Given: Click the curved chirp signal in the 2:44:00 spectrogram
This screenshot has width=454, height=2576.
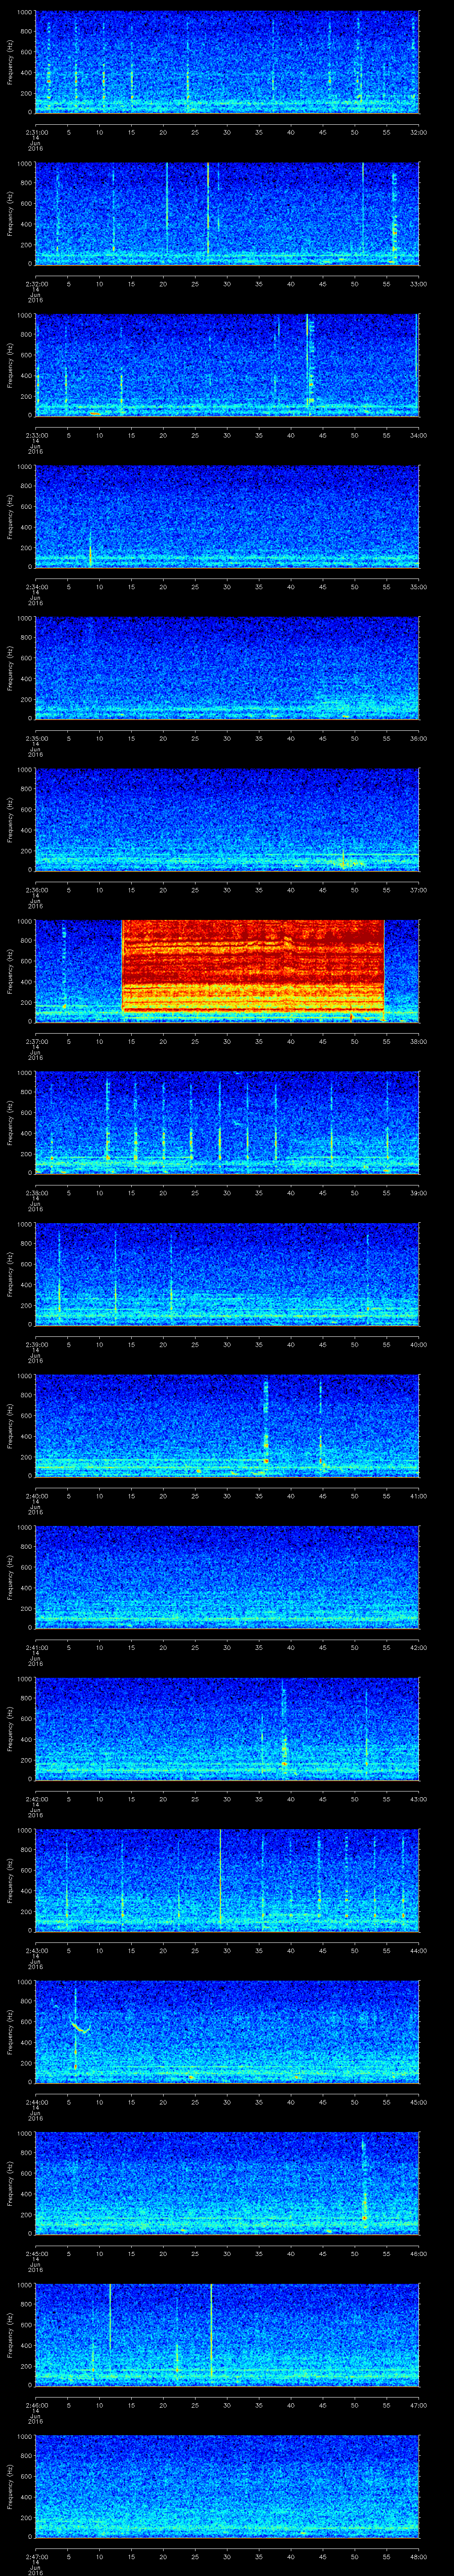Looking at the screenshot, I should click(x=80, y=2027).
